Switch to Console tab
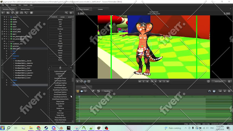Viewport: 233px width, 131px height. (100, 9)
